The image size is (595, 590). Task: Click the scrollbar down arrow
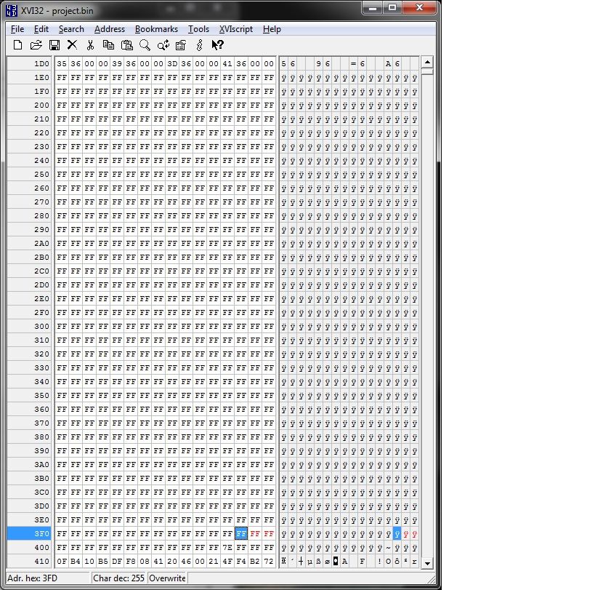(x=427, y=562)
